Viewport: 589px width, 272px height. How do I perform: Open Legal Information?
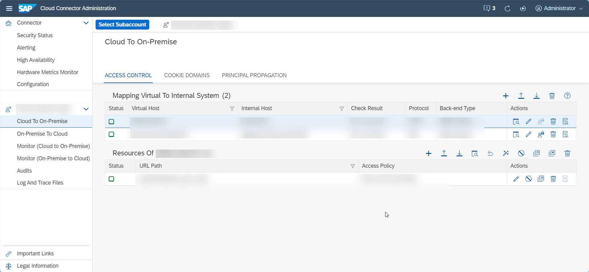coord(38,266)
